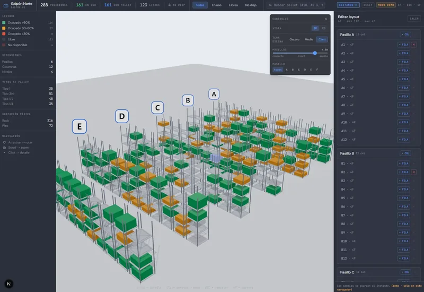The height and width of the screenshot is (292, 424).
Task: Select 'todos' aisle filter in Controles
Action: 278,70
